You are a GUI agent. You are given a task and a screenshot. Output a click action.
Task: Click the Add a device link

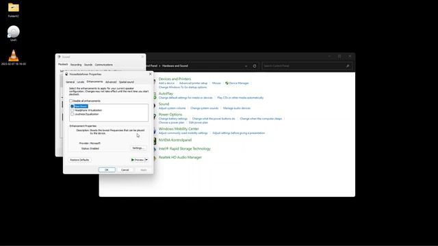click(x=166, y=83)
